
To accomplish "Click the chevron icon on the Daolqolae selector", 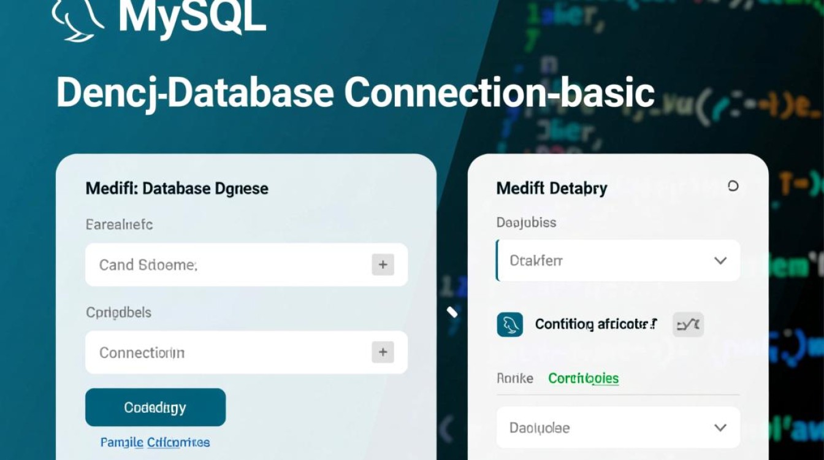I will coord(720,427).
